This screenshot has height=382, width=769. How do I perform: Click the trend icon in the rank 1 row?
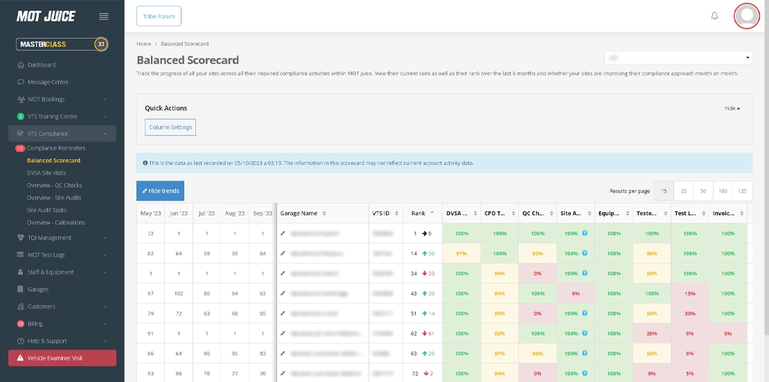283,234
